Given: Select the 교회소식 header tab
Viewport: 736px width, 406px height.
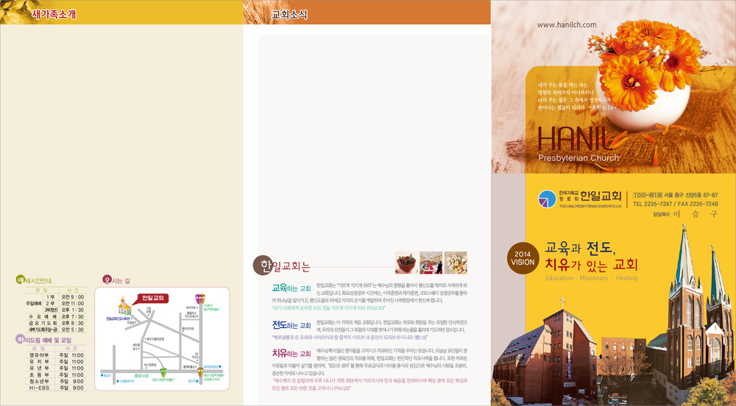Looking at the screenshot, I should [289, 14].
